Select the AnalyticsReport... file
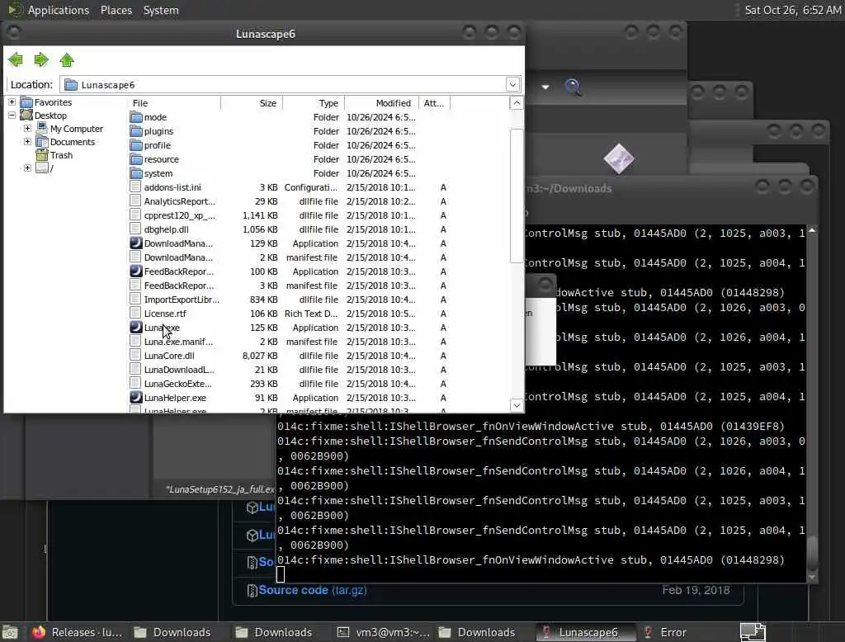 coord(179,201)
